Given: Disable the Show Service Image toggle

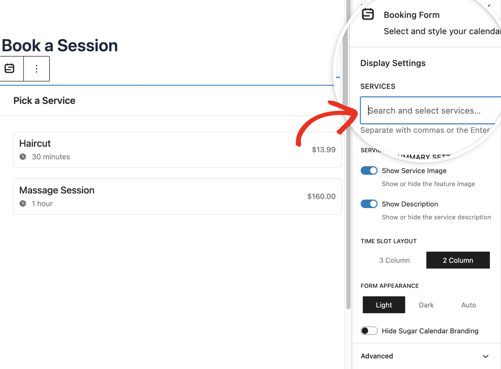Looking at the screenshot, I should tap(369, 171).
